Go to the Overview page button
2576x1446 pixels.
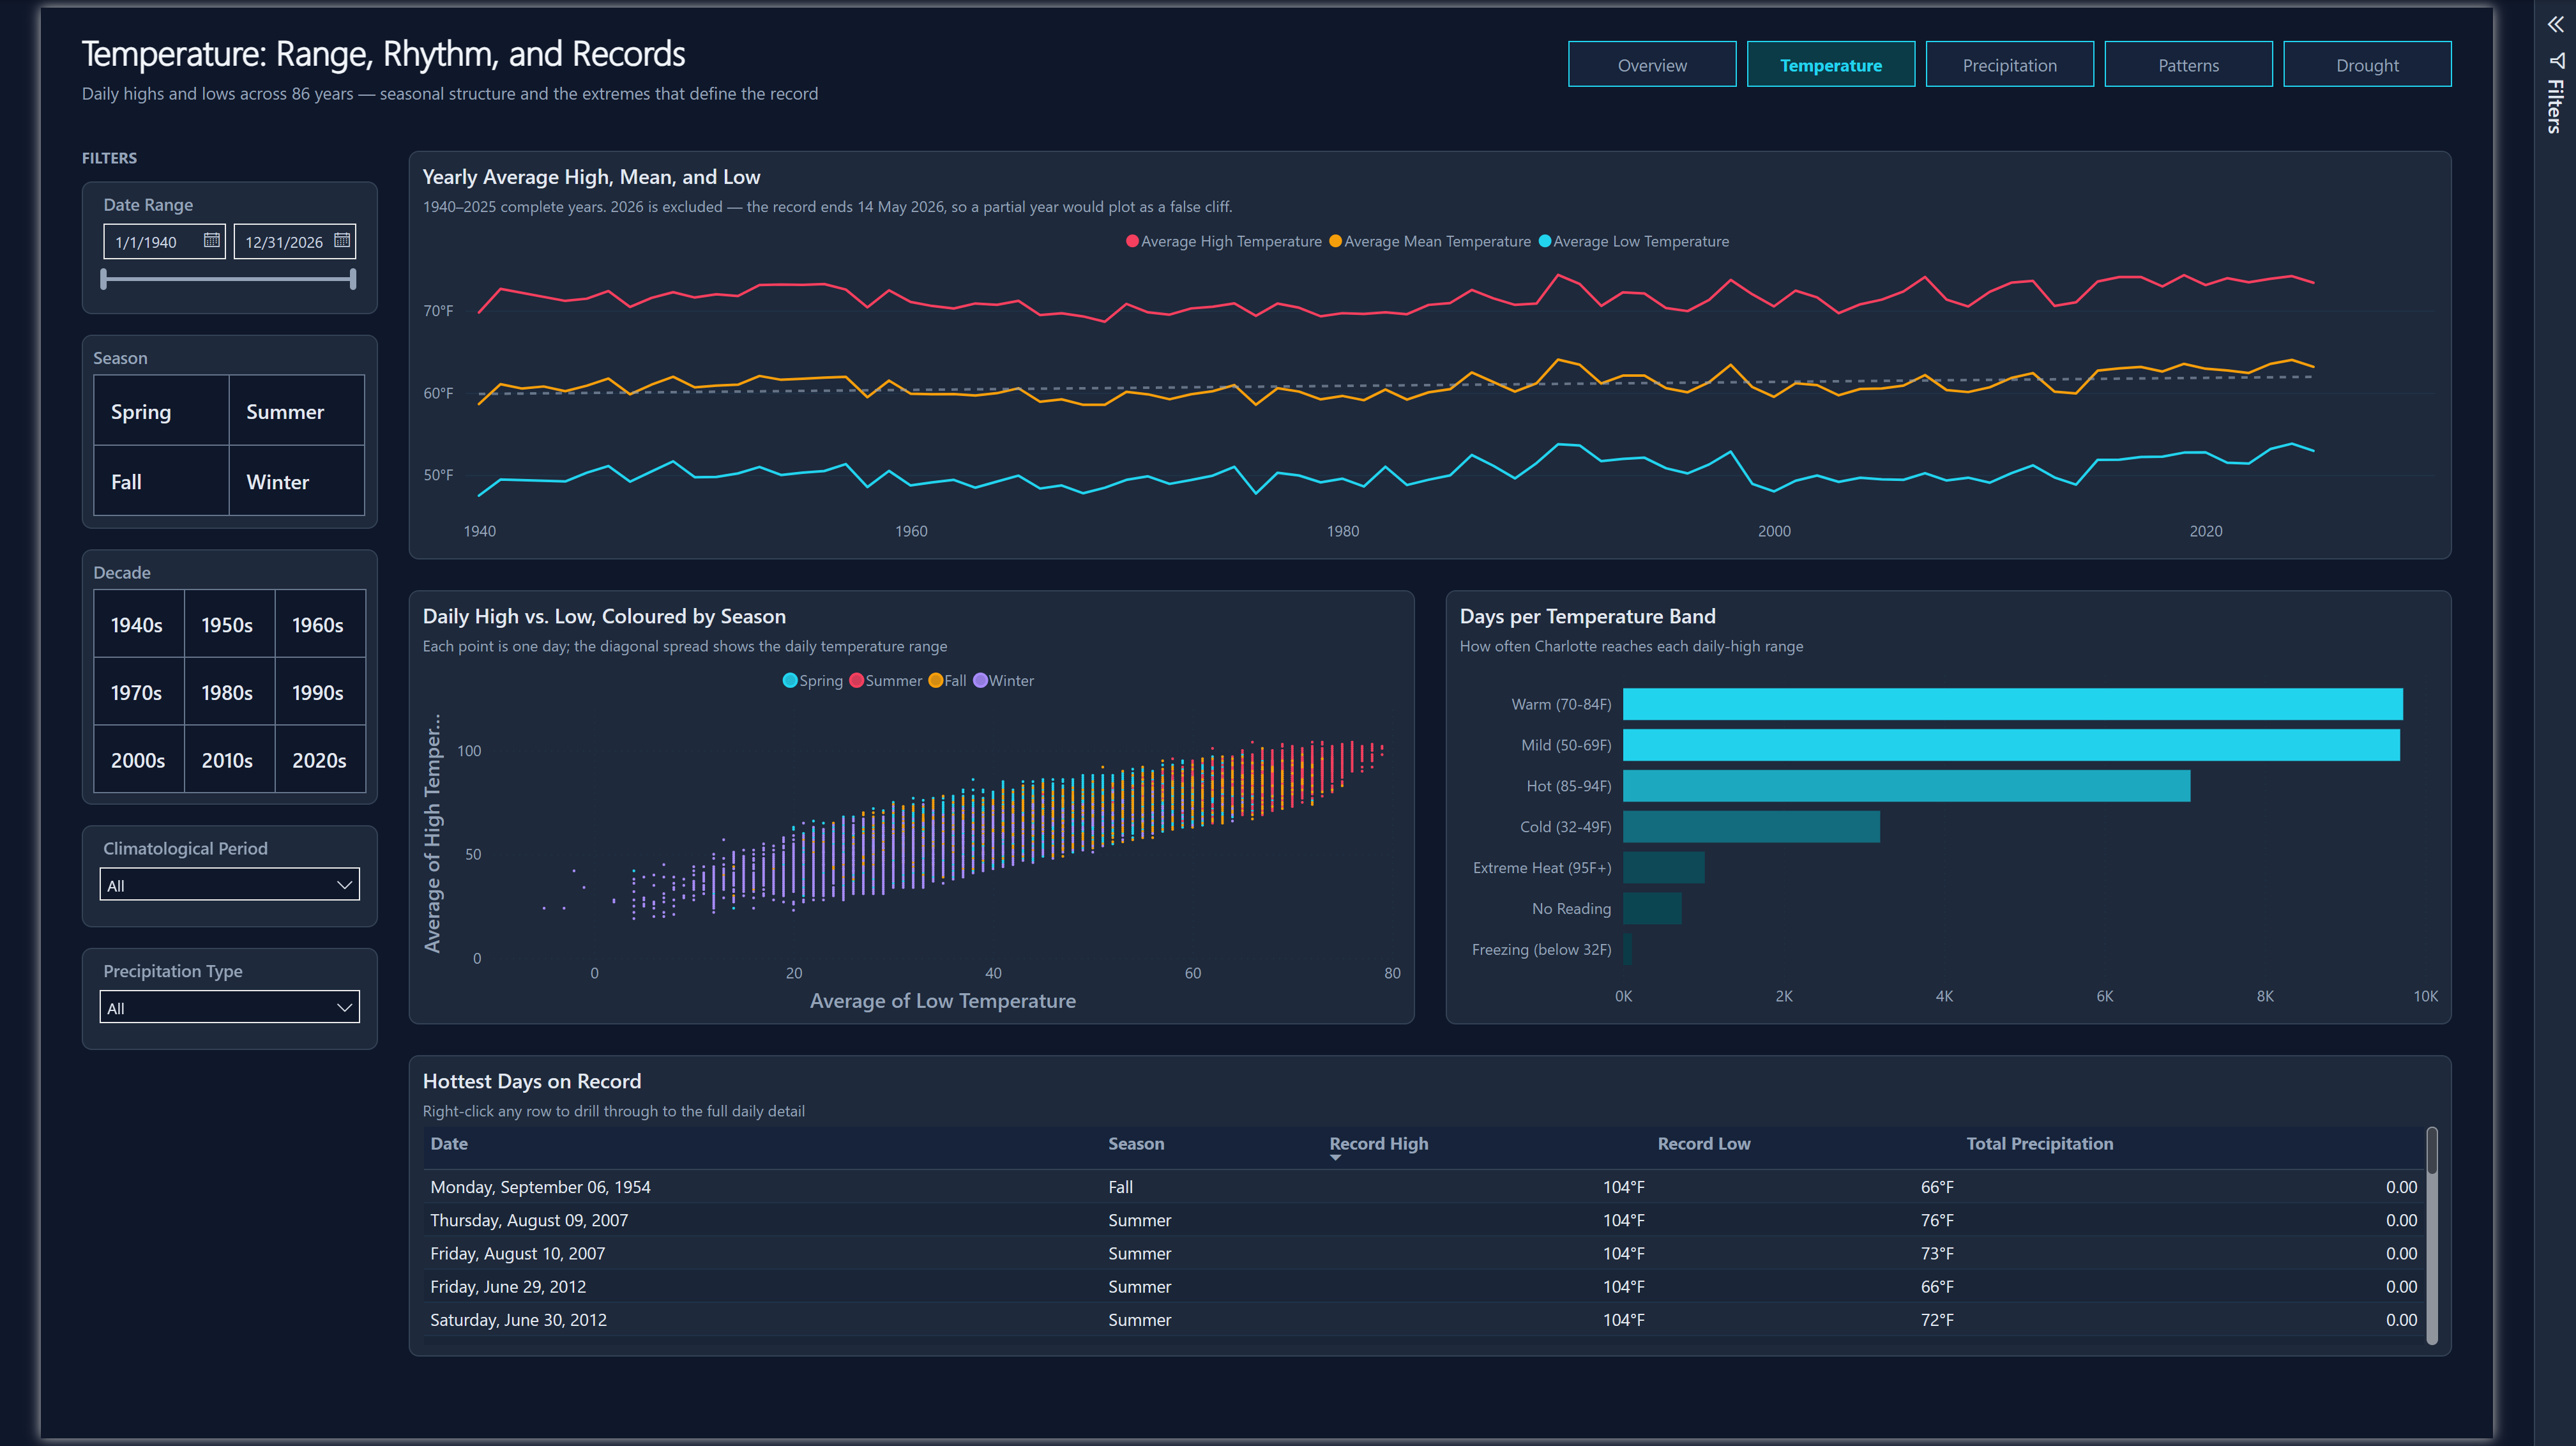pos(1652,65)
